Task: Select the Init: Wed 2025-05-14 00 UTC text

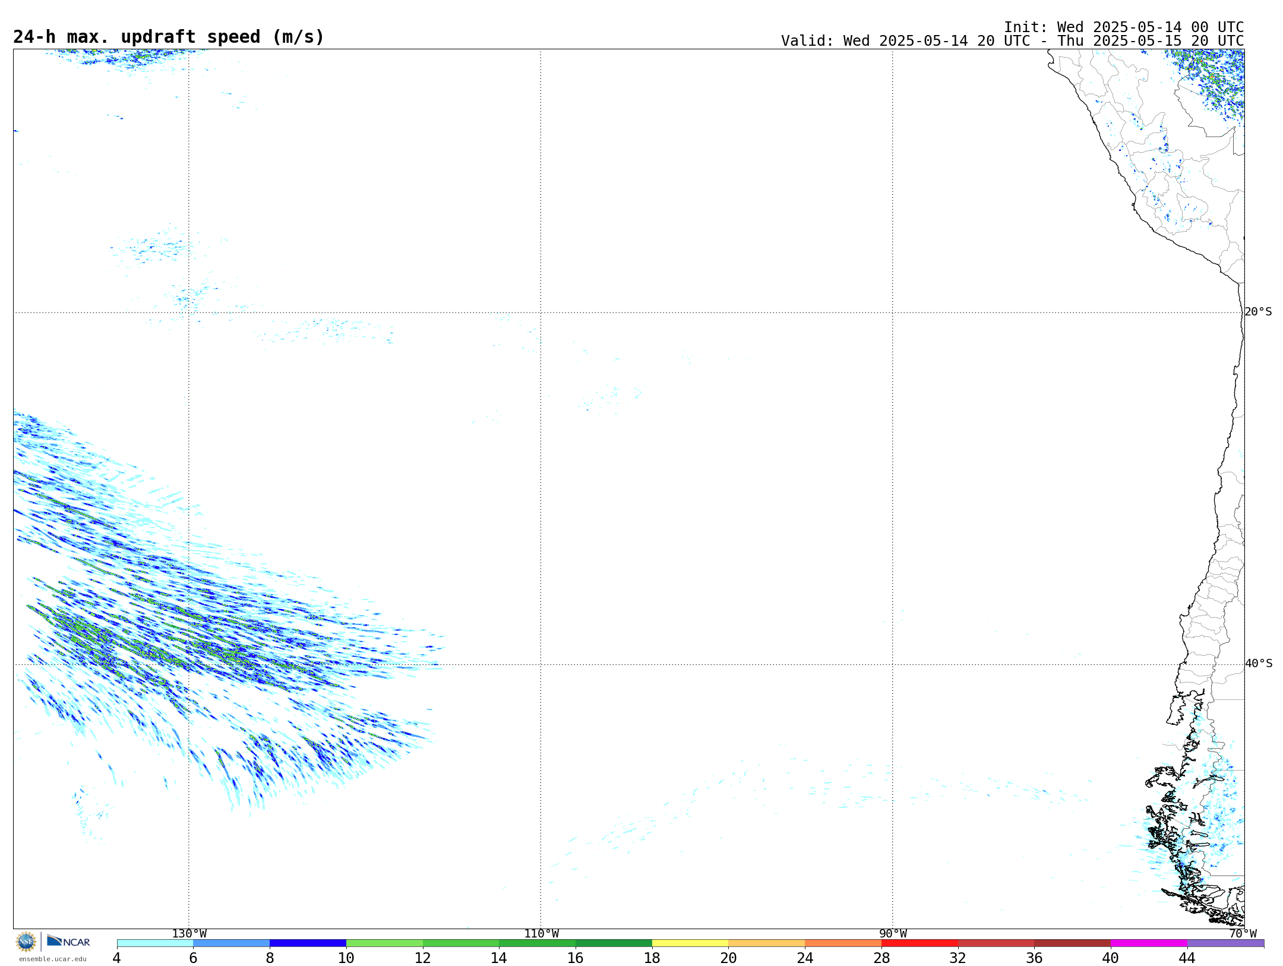Action: click(x=1124, y=27)
